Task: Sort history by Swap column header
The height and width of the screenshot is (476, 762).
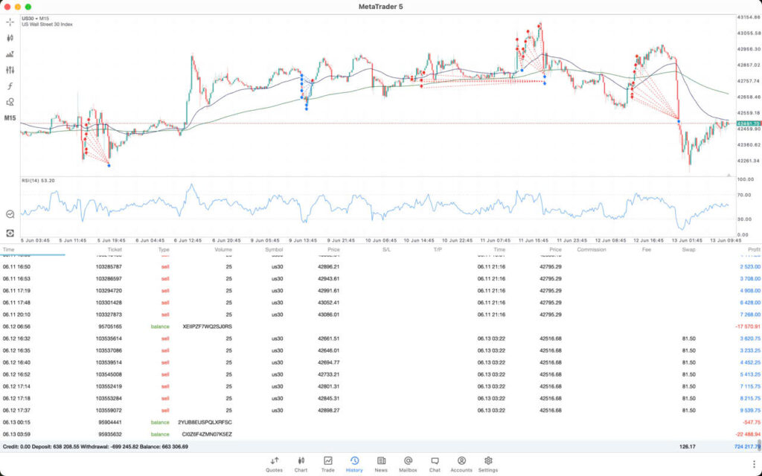Action: click(x=688, y=250)
